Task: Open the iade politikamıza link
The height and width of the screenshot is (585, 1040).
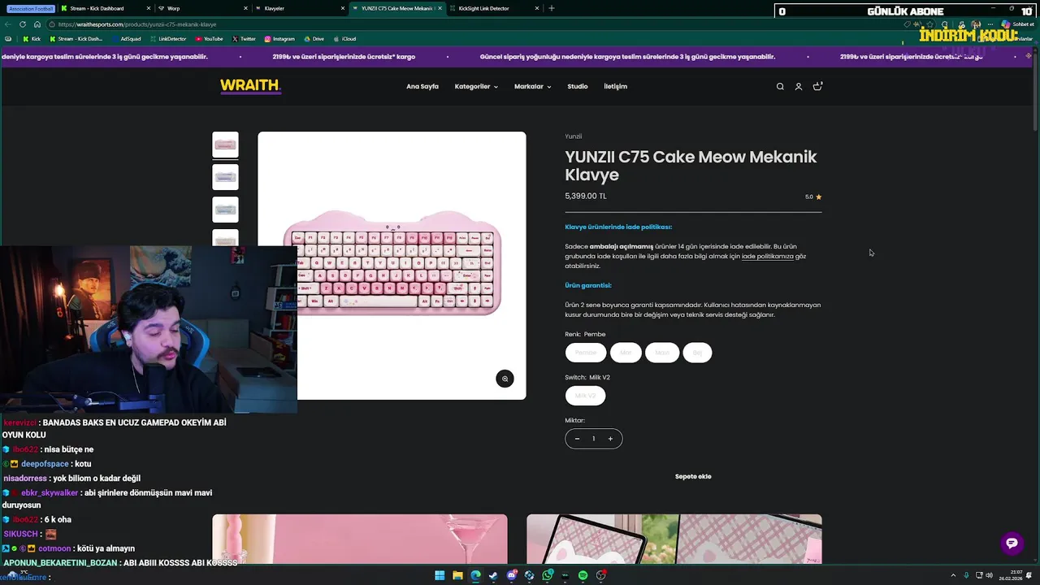Action: tap(767, 256)
